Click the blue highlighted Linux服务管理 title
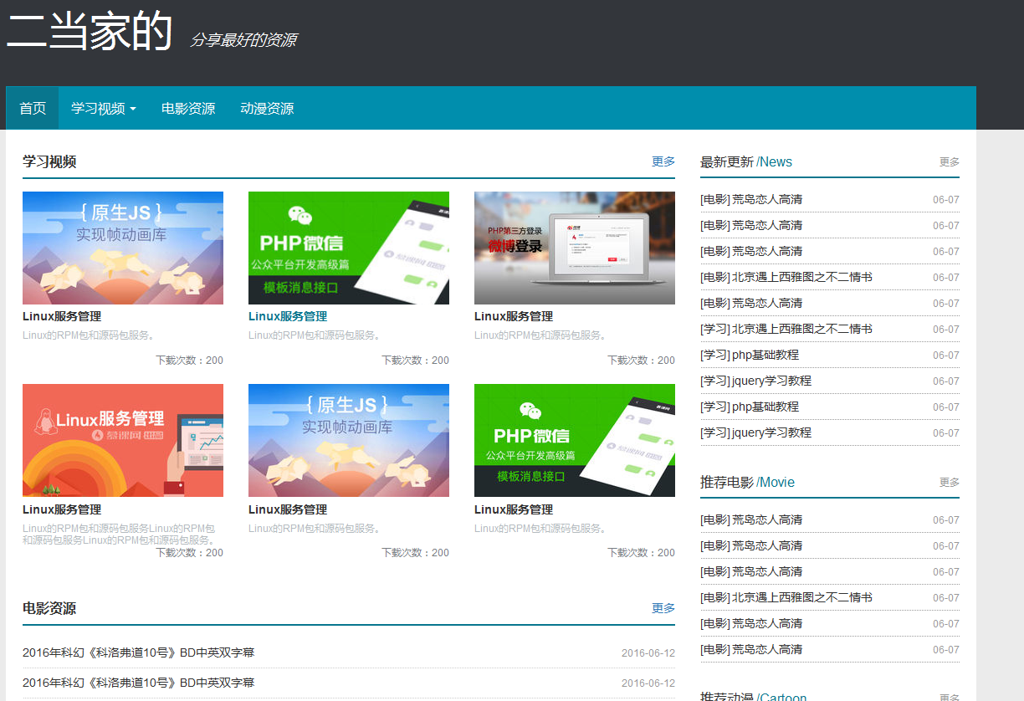The height and width of the screenshot is (701, 1024). pyautogui.click(x=288, y=316)
